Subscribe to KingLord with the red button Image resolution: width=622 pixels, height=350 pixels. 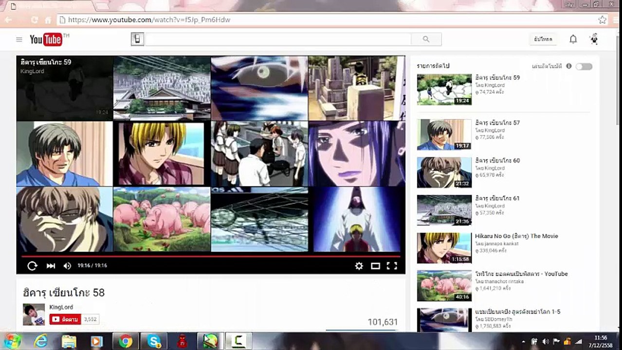pos(65,319)
